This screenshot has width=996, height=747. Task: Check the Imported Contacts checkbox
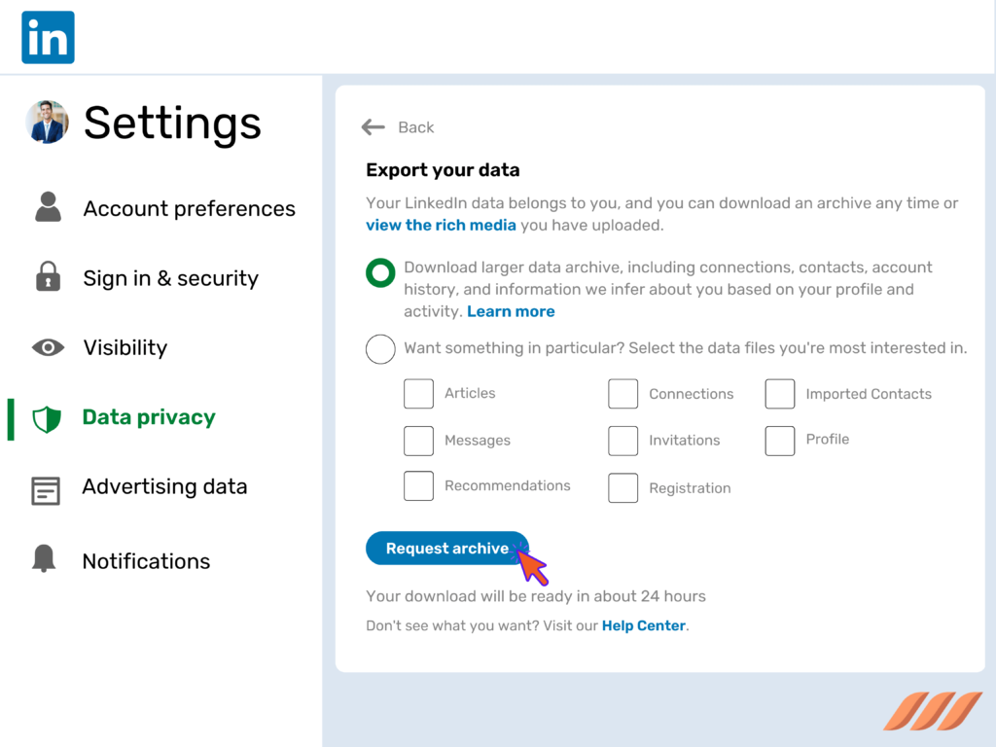[x=780, y=394]
